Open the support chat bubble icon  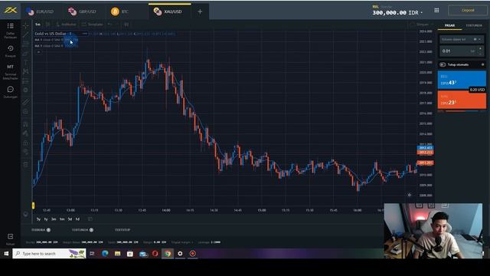(10, 90)
